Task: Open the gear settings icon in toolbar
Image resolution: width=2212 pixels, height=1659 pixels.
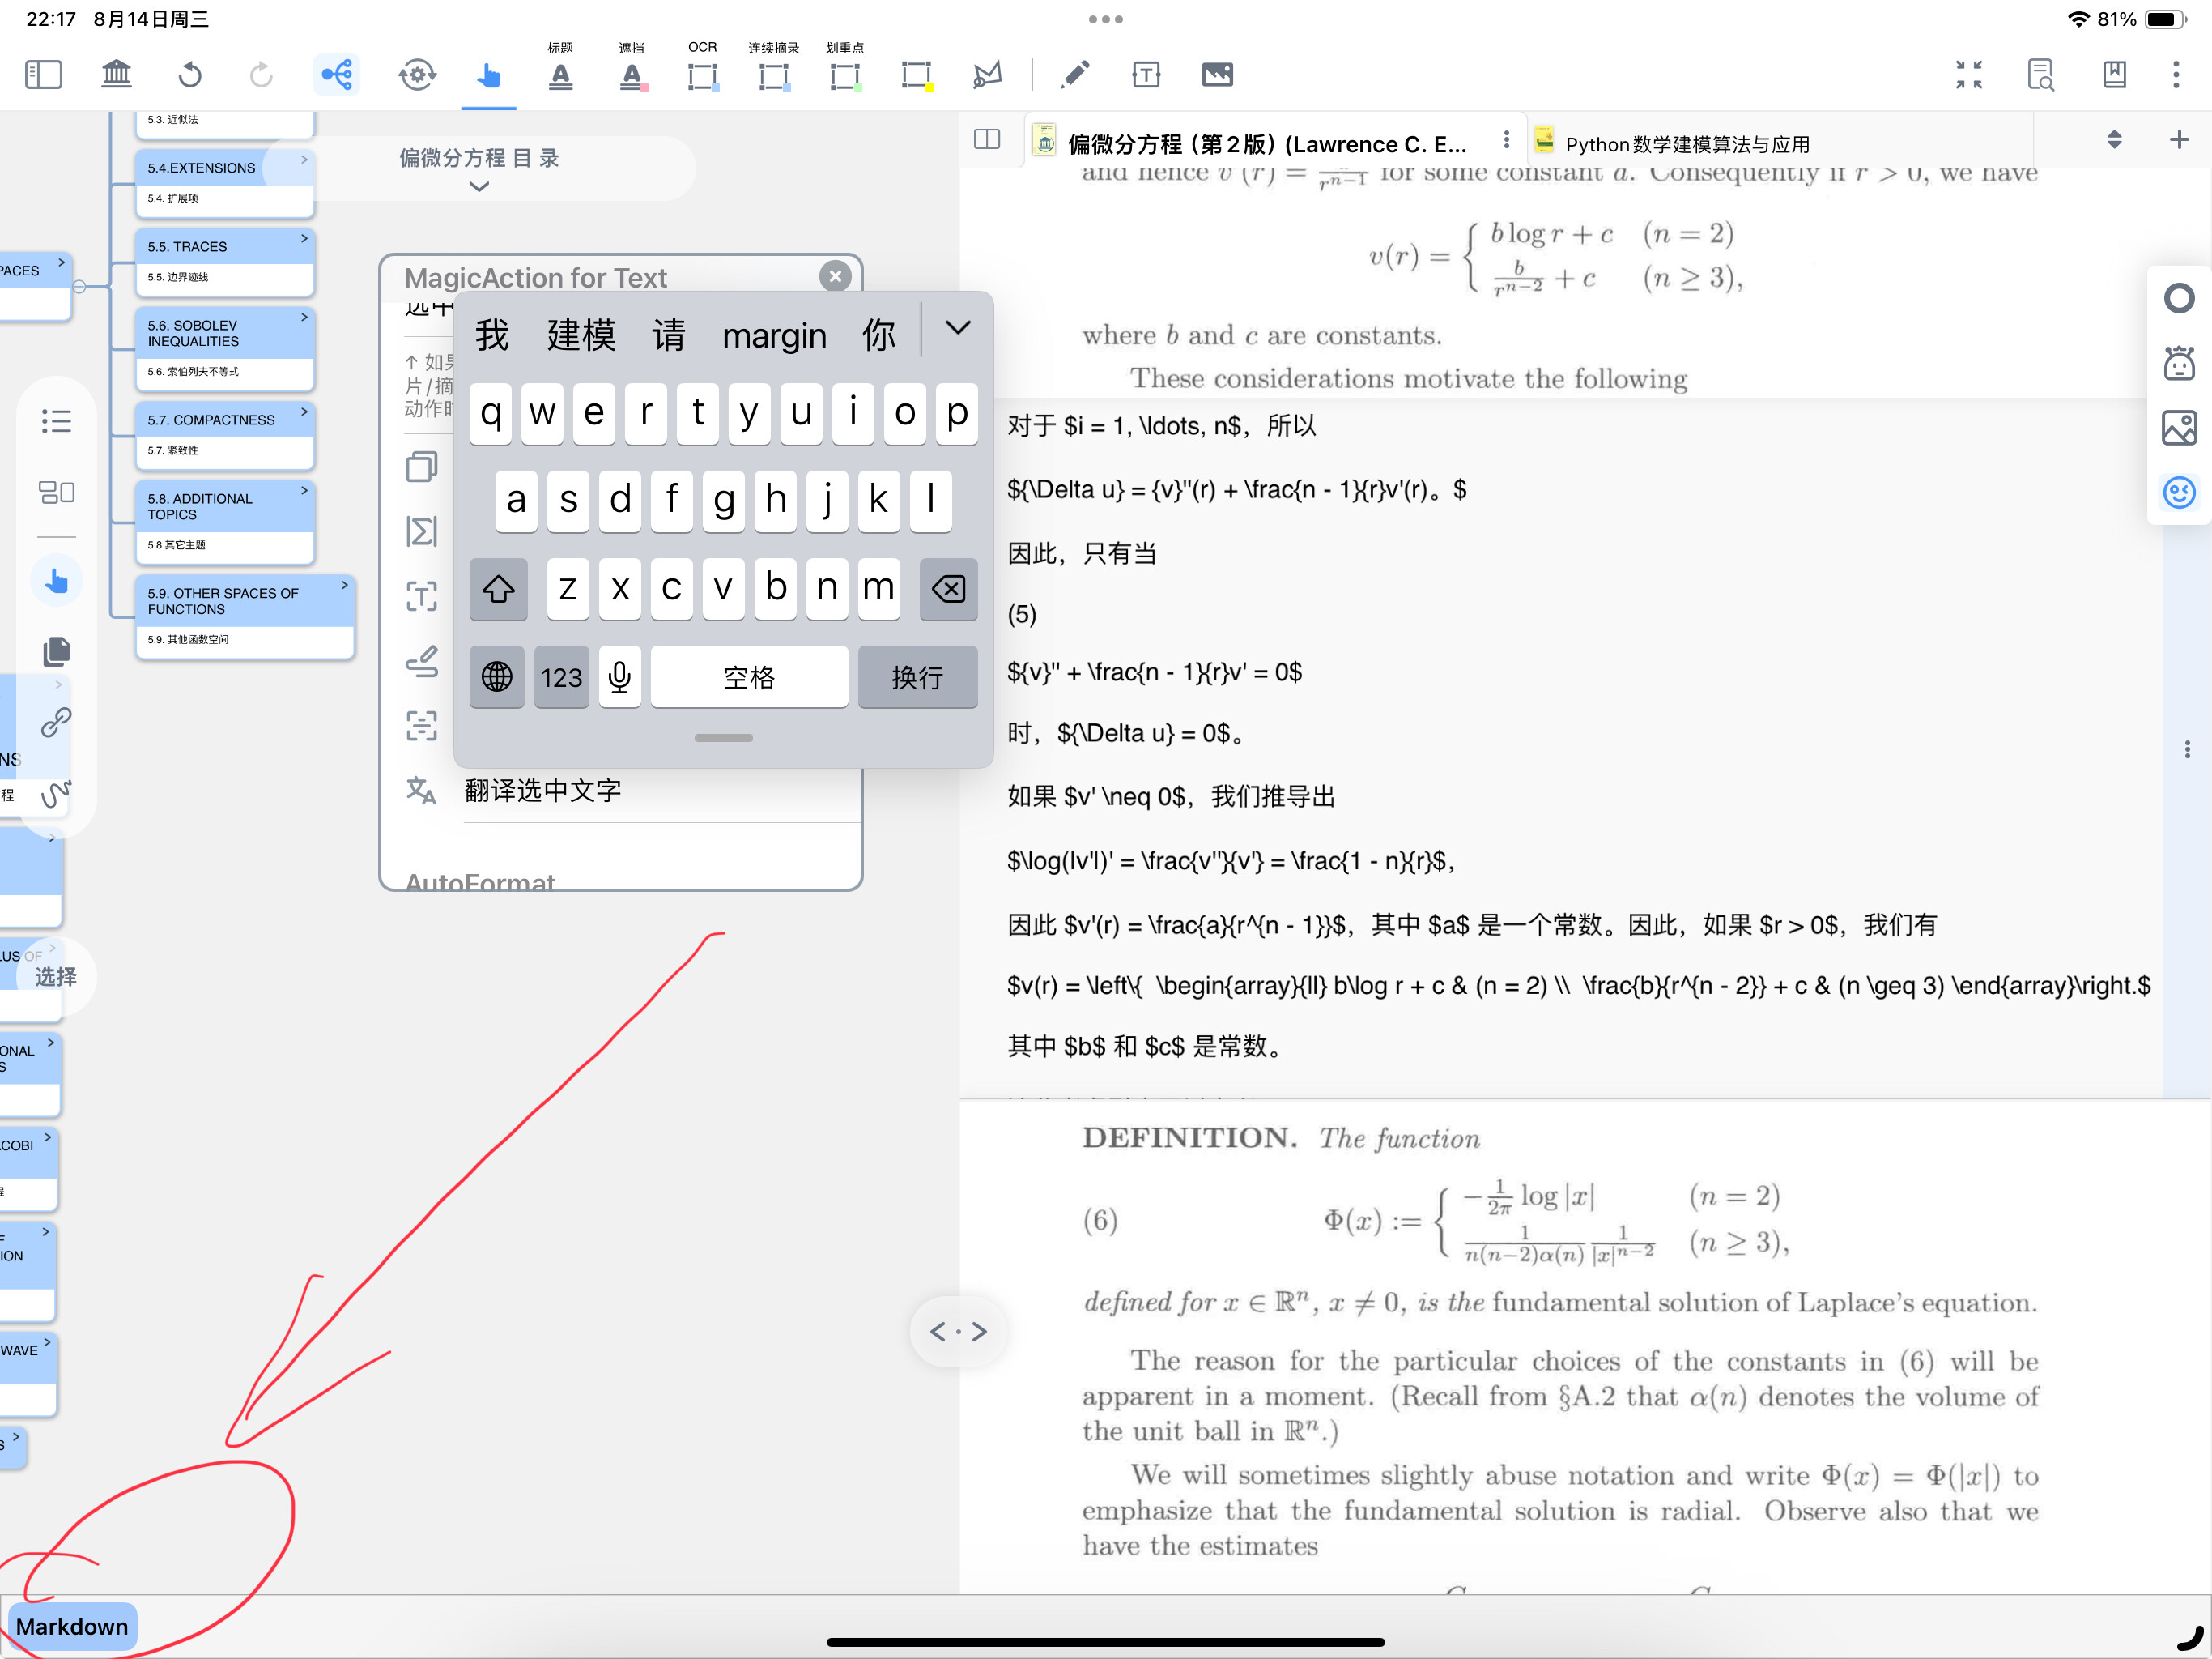Action: click(417, 75)
